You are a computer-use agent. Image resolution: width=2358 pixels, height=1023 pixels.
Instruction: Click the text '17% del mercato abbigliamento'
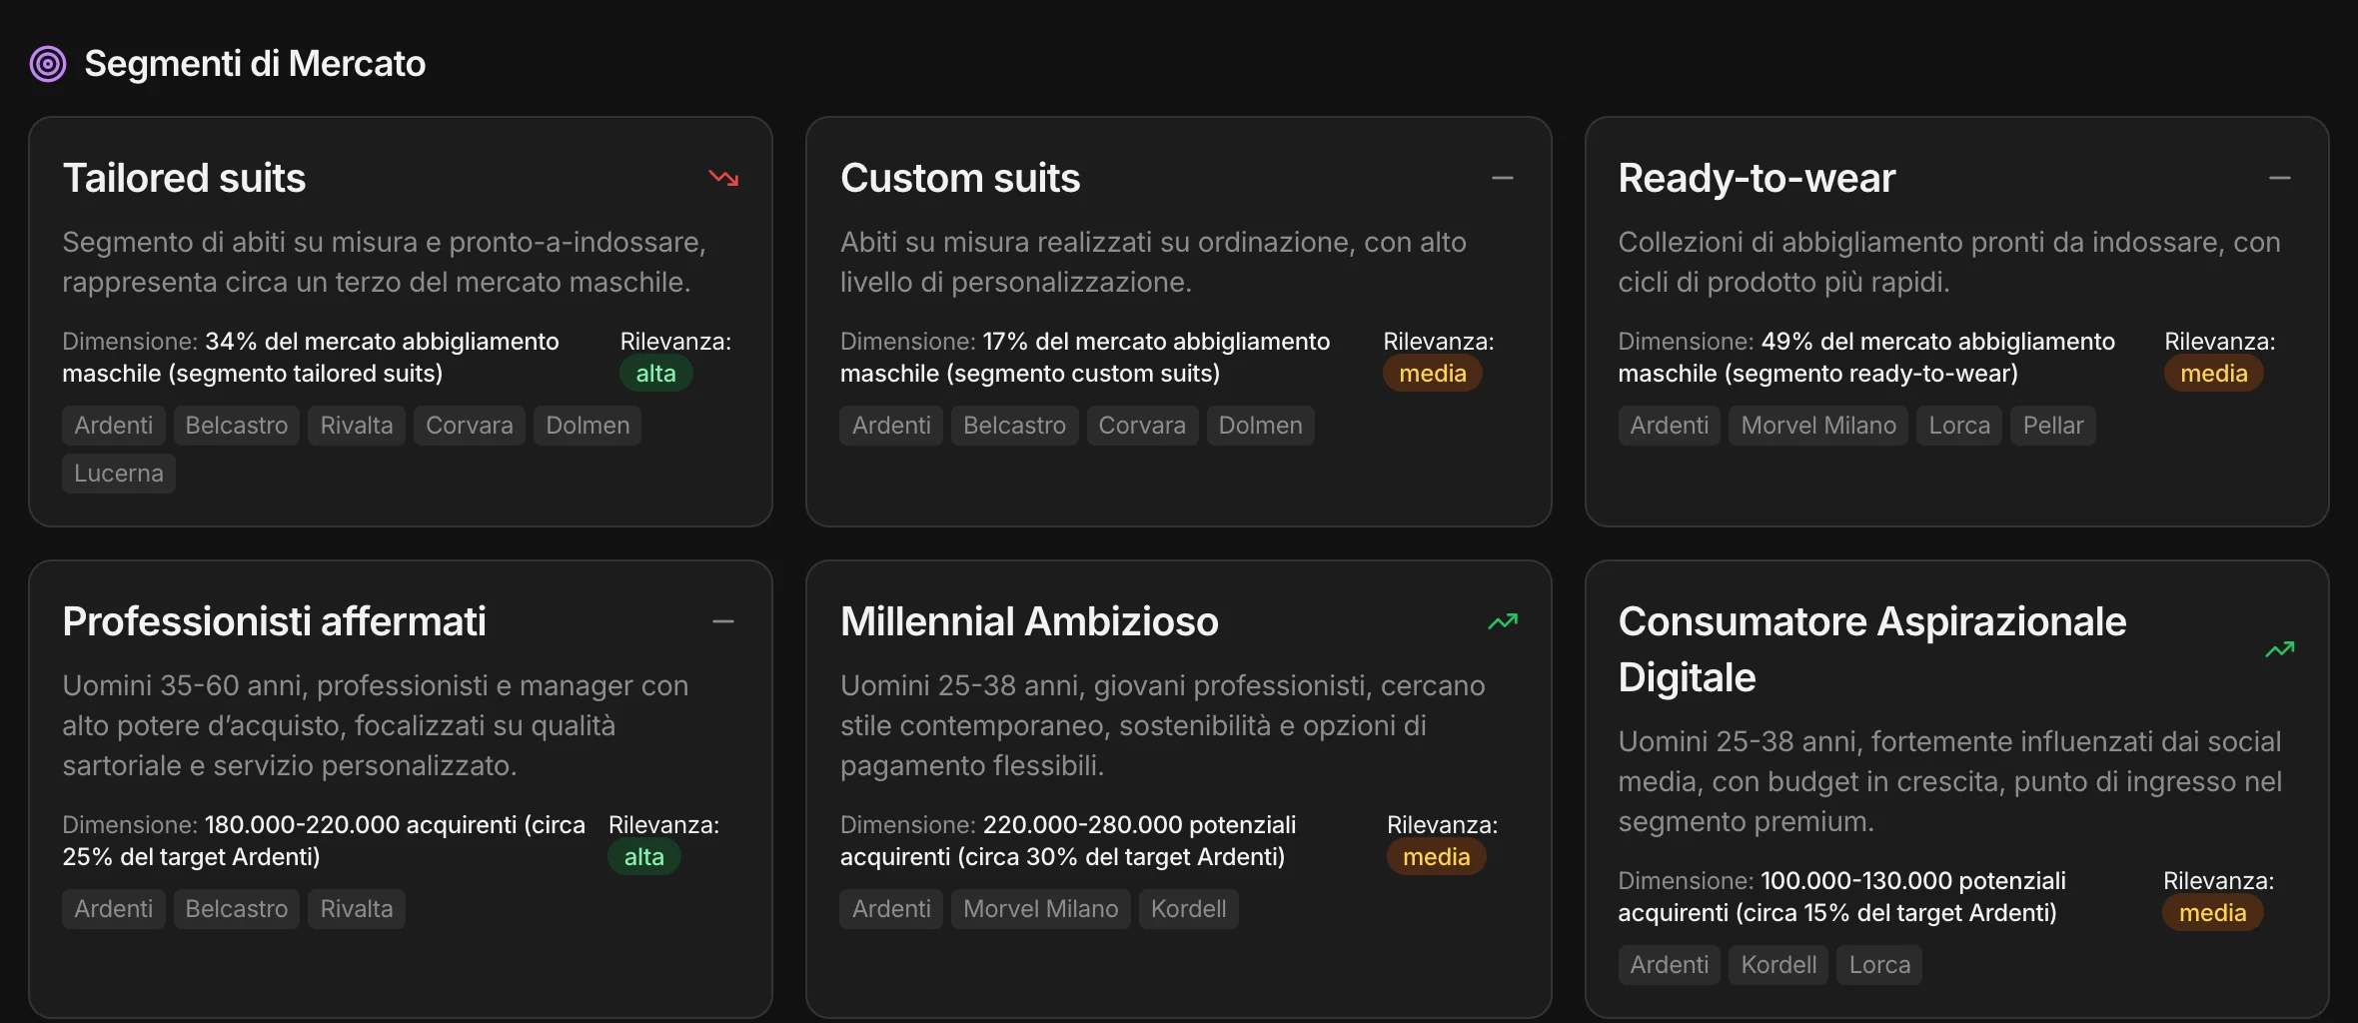[1156, 342]
